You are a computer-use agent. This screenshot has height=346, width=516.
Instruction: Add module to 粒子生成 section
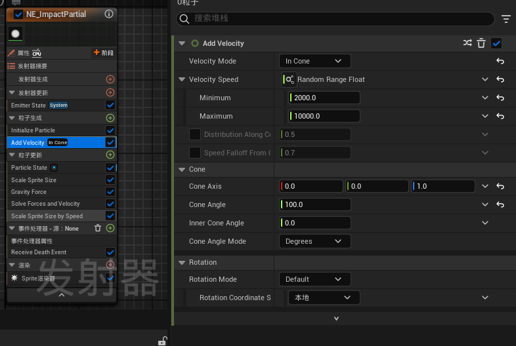(x=110, y=118)
